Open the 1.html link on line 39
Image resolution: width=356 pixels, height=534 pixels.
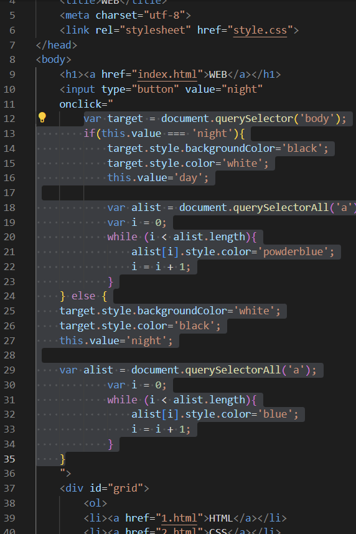(x=179, y=518)
